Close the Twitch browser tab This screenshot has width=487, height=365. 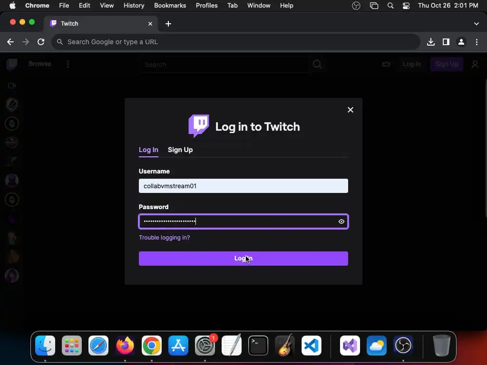pos(150,24)
